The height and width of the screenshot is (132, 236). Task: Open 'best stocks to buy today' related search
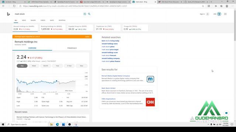coord(110,41)
